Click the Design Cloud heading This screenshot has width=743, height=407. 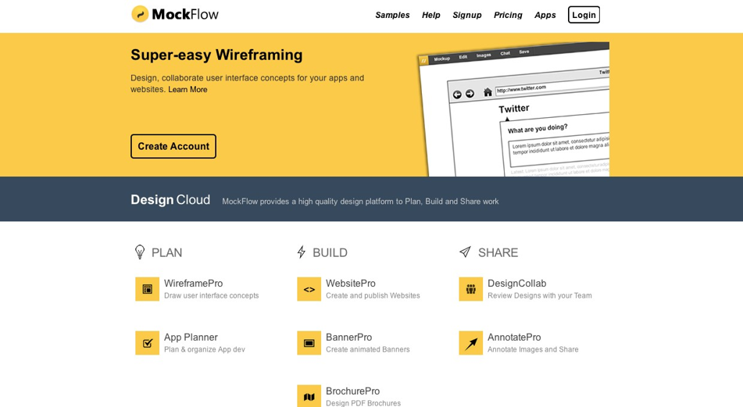170,200
